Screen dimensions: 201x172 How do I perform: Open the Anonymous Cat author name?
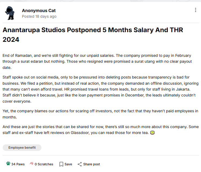coord(39,11)
